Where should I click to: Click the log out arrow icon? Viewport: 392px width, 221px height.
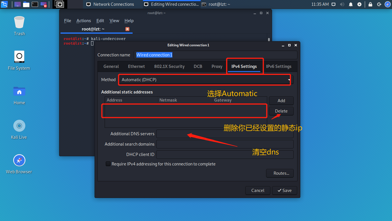(379, 4)
